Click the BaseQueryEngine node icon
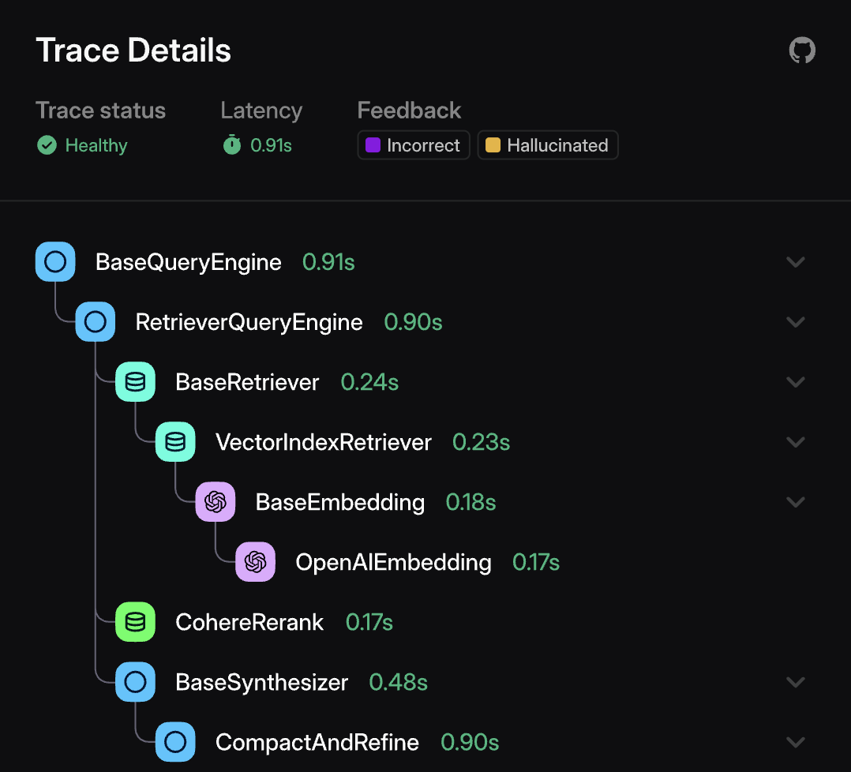 pyautogui.click(x=55, y=261)
